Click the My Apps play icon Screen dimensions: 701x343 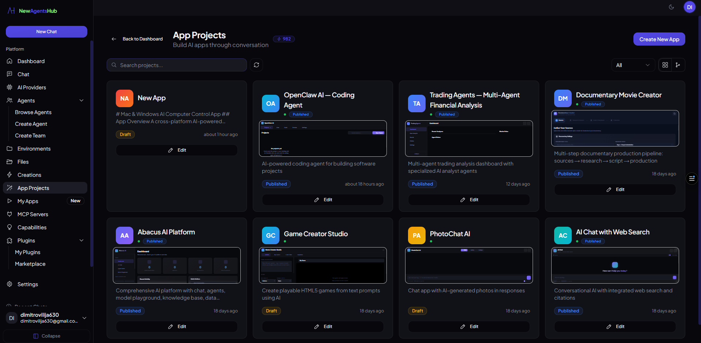tap(9, 201)
